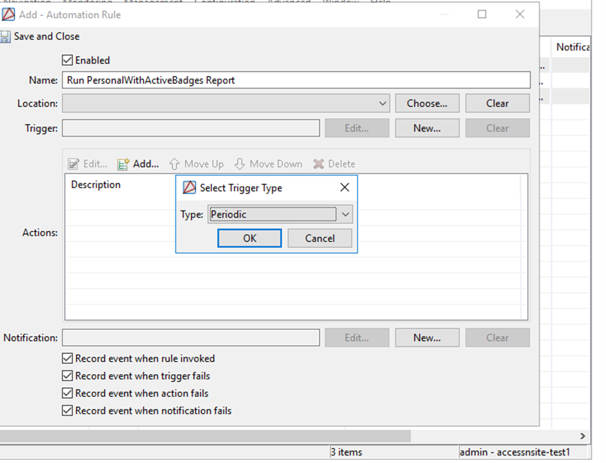The width and height of the screenshot is (606, 463).
Task: Click the Description column header in Actions
Action: (96, 185)
